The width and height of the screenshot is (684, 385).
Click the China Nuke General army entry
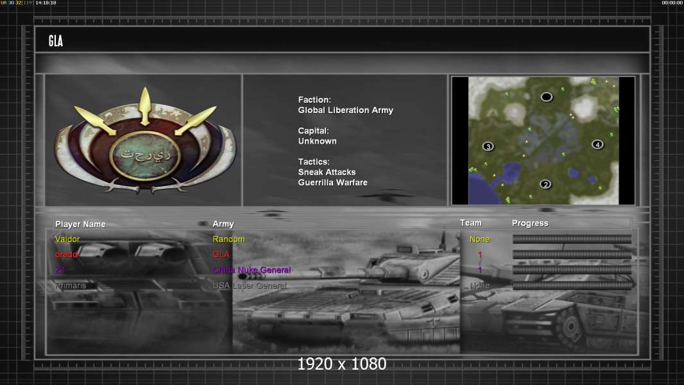pos(252,270)
